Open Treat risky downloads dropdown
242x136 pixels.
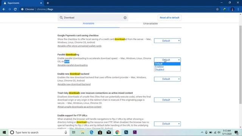(x=167, y=100)
